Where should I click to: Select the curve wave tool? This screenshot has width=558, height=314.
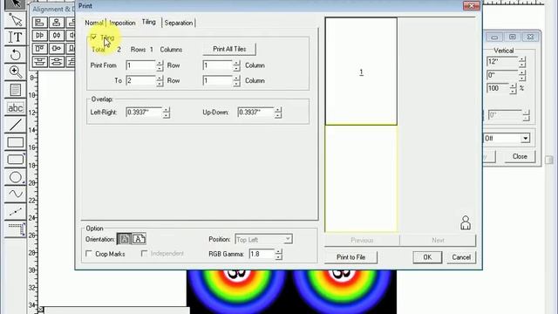16,195
